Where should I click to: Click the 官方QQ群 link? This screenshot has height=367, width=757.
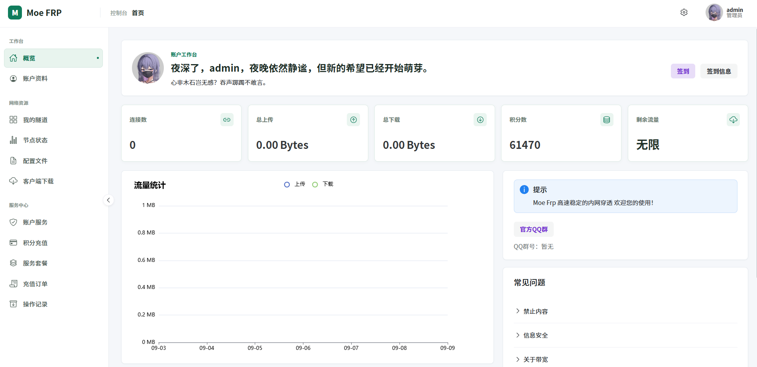click(x=534, y=229)
